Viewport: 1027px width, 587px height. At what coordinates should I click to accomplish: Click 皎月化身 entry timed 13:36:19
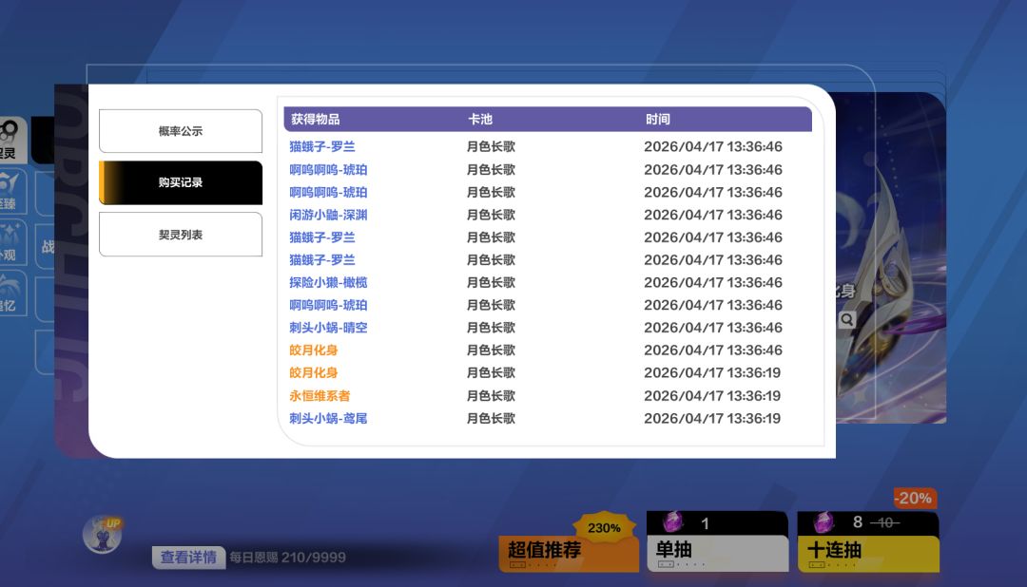[313, 373]
